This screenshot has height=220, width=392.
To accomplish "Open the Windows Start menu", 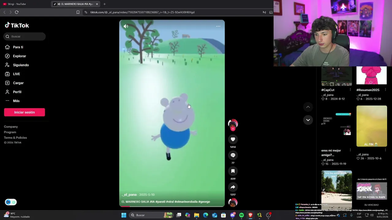I will [124, 215].
